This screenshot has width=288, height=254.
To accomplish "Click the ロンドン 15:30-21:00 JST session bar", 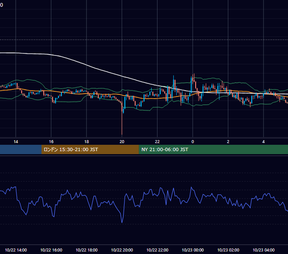I will pos(90,149).
